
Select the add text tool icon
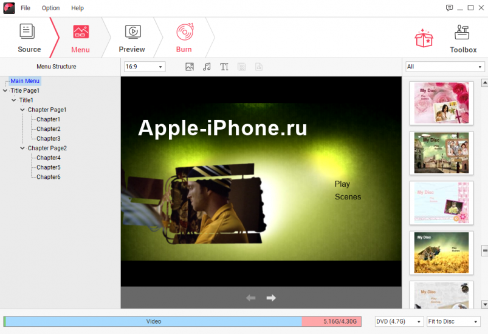tap(224, 67)
